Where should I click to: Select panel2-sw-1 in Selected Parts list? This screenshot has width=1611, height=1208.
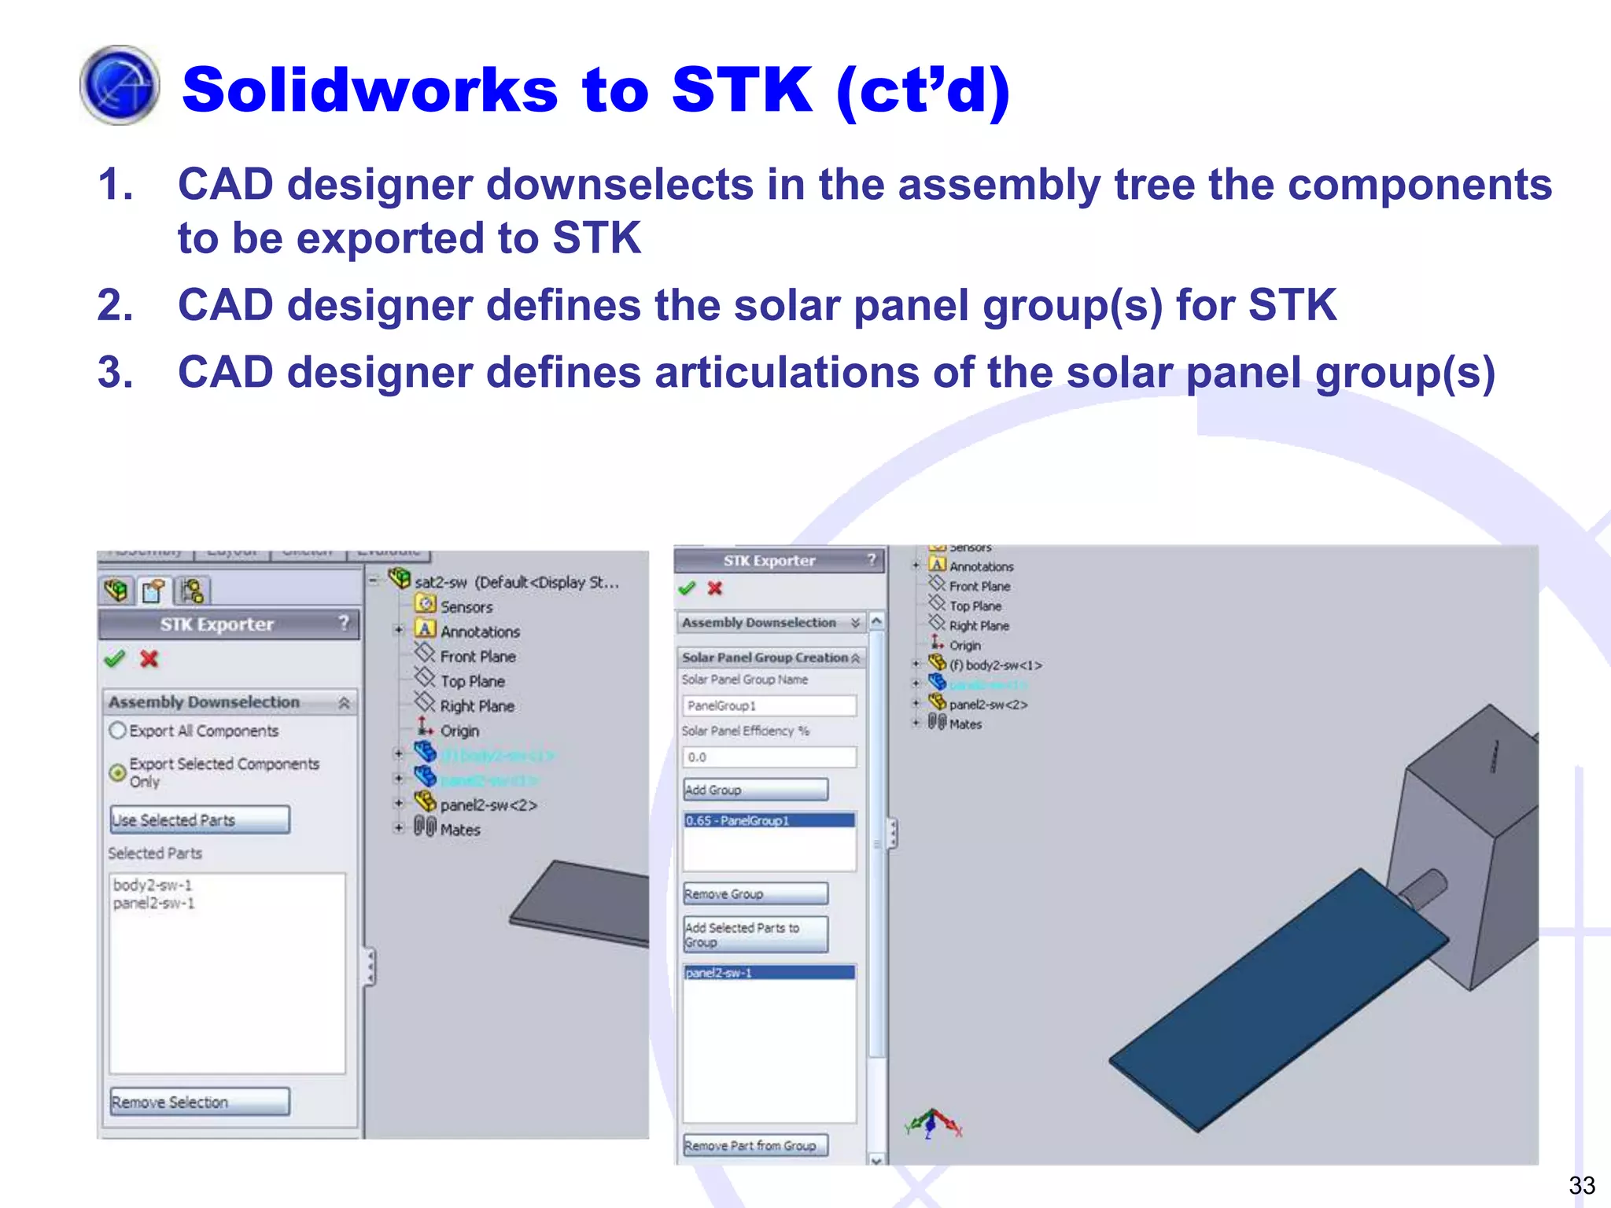tap(154, 903)
